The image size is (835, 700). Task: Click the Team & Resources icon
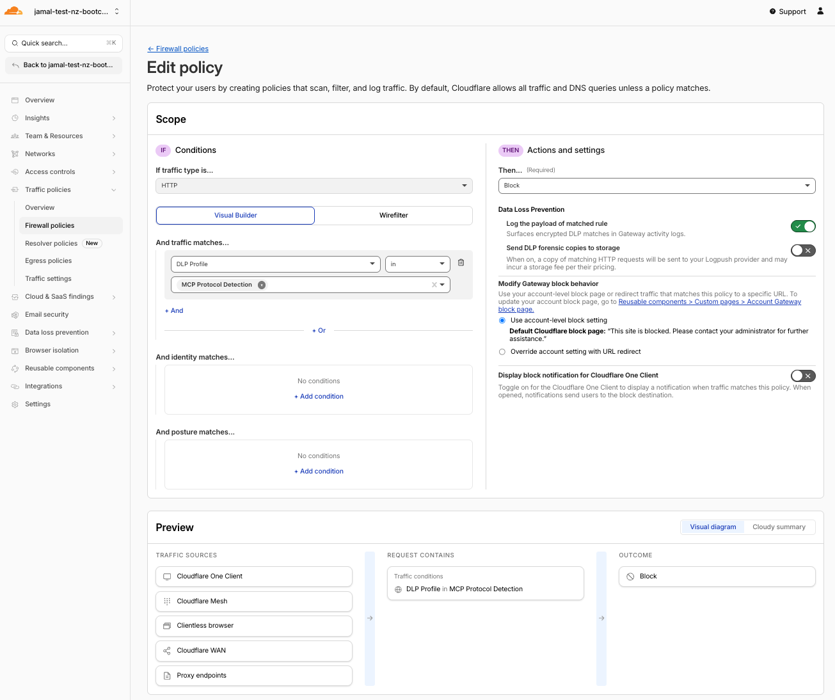coord(15,136)
